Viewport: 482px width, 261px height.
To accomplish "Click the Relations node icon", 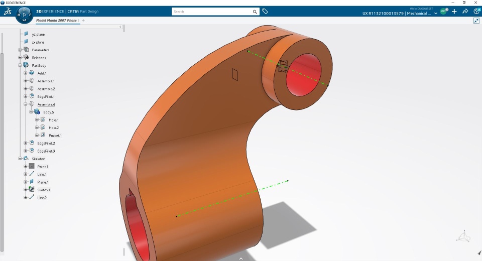I will 26,57.
